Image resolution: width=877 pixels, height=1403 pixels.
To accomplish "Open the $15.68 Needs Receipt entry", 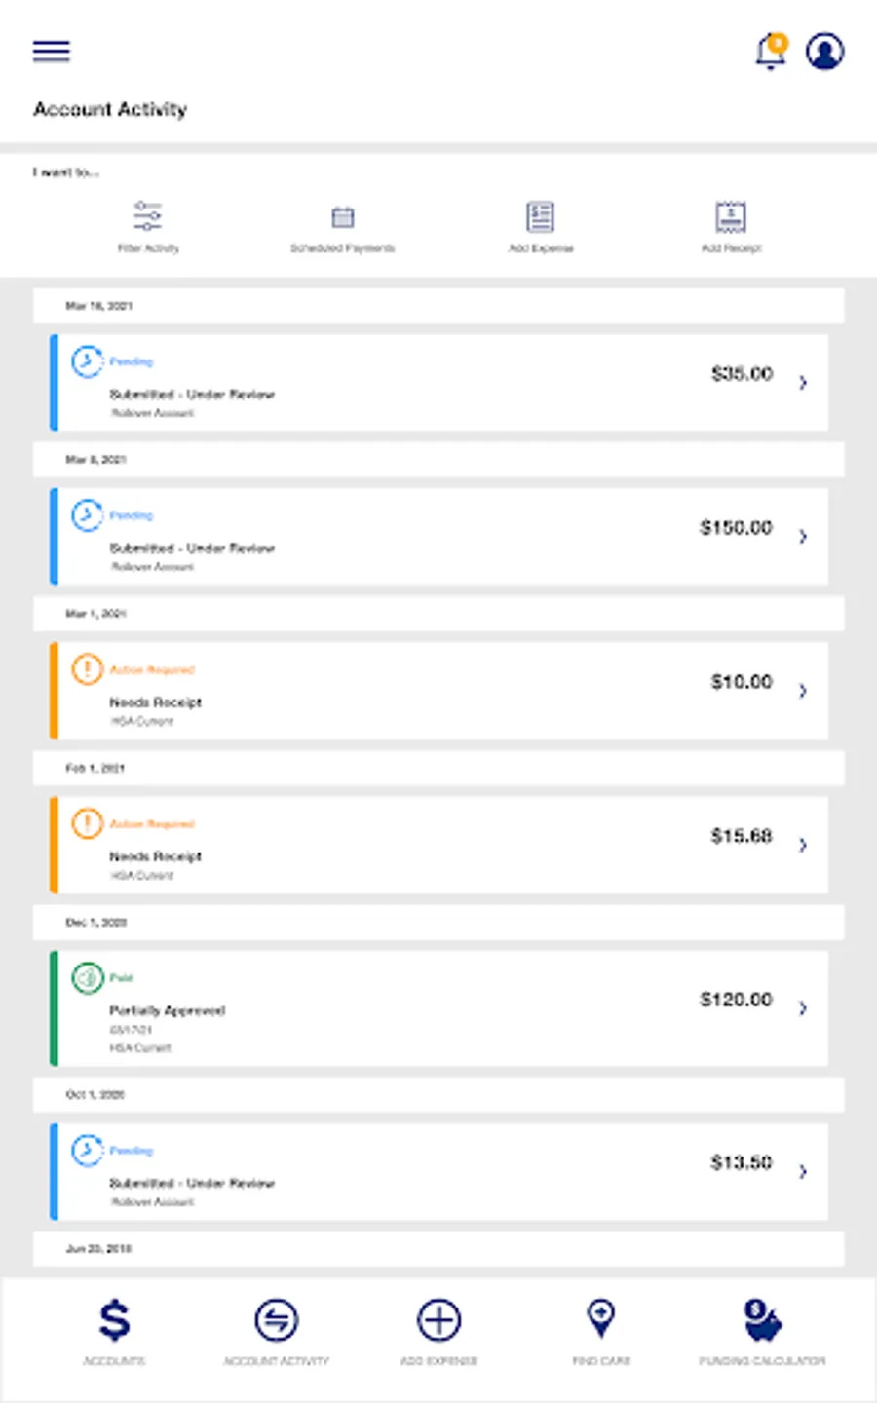I will point(438,845).
